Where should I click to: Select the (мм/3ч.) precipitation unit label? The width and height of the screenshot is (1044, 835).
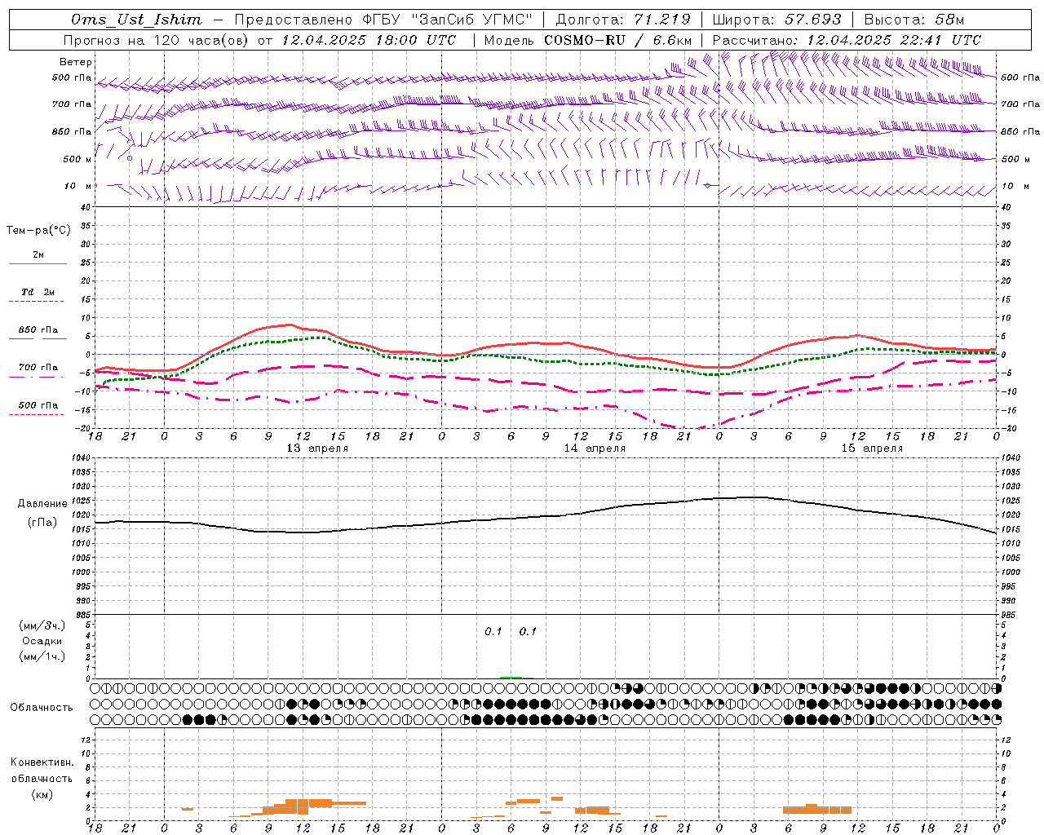tap(42, 625)
